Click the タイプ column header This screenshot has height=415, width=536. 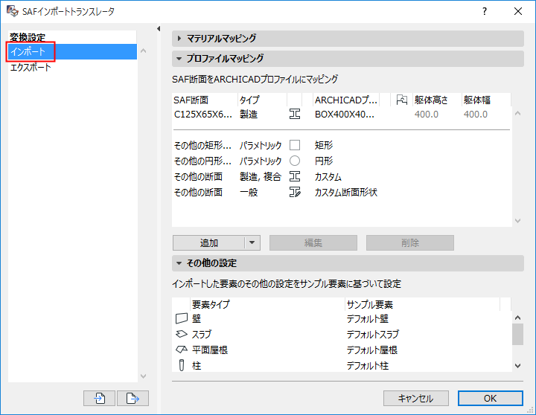click(262, 100)
